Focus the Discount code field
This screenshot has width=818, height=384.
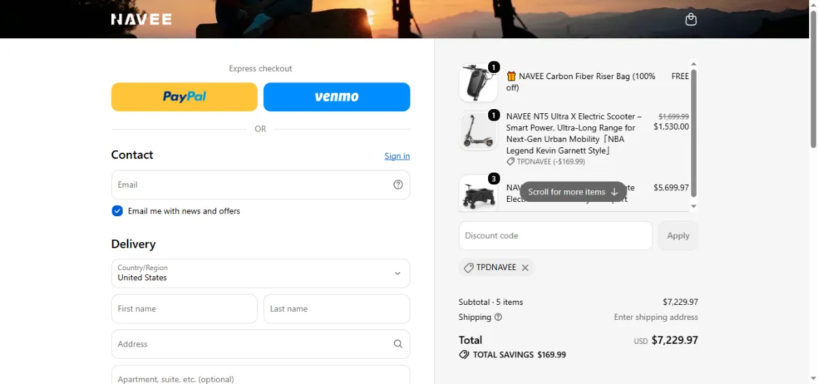(556, 235)
